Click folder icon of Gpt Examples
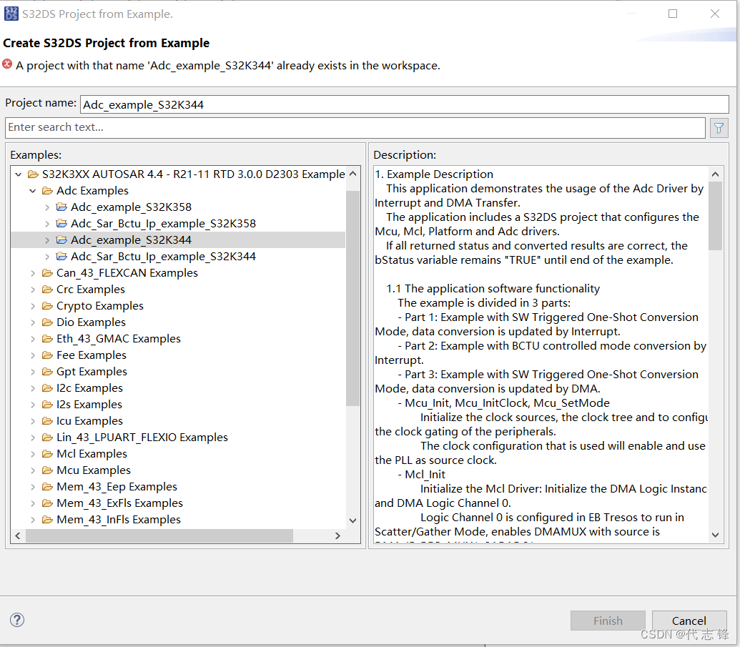The image size is (740, 647). pyautogui.click(x=47, y=372)
